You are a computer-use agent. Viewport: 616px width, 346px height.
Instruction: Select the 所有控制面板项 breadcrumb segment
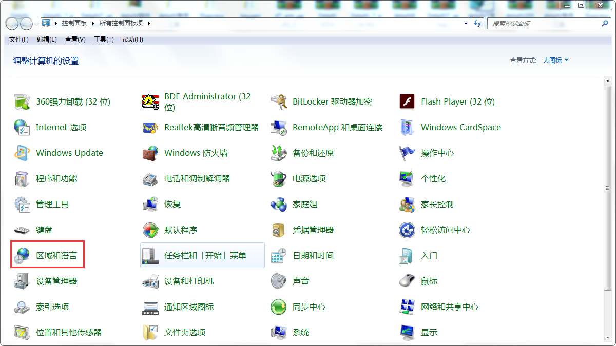[122, 23]
